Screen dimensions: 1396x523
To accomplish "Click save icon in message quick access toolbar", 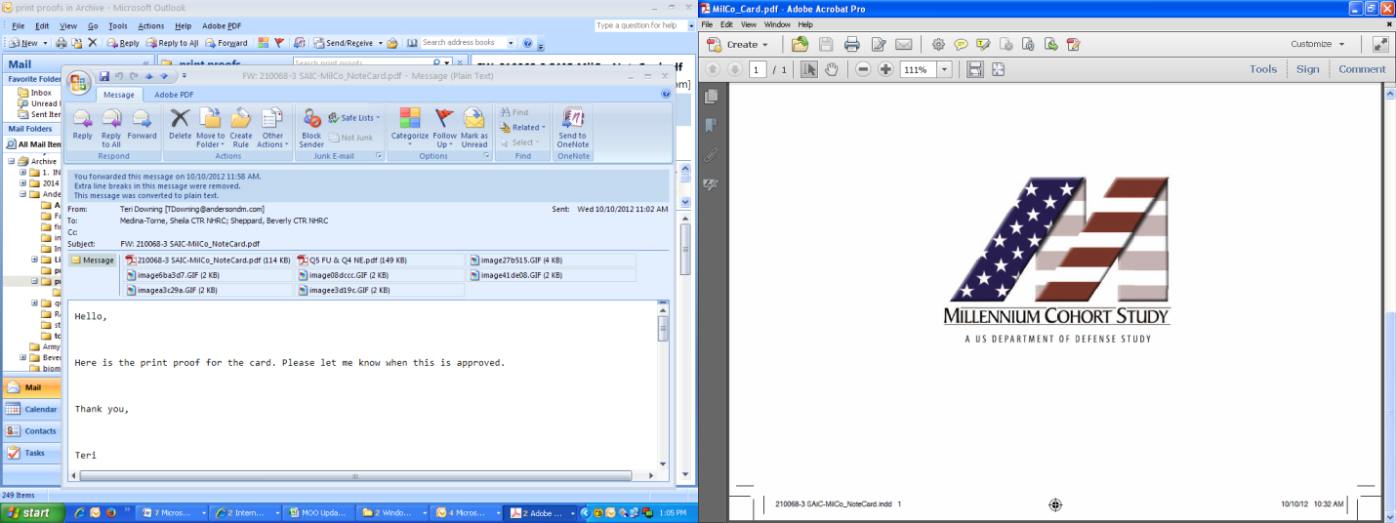I will click(x=104, y=75).
